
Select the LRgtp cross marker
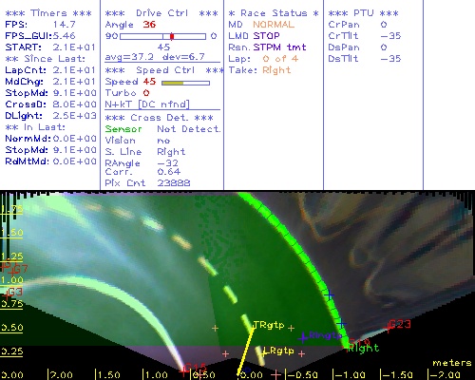tap(264, 351)
